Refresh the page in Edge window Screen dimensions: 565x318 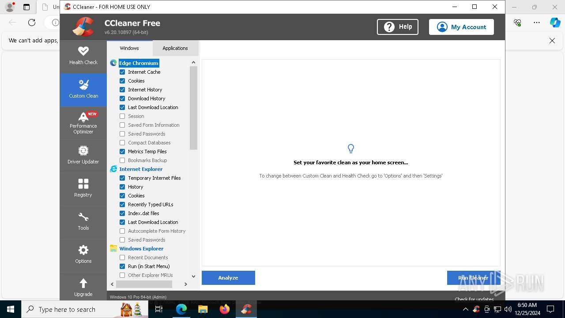tap(32, 23)
